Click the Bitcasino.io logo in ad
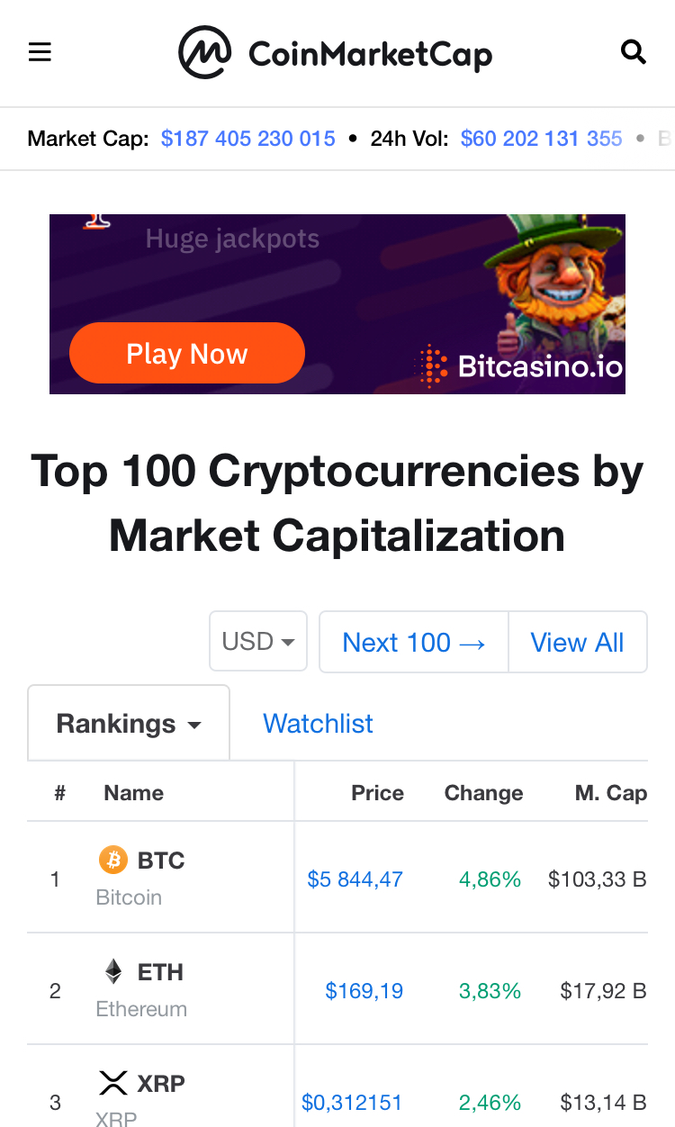The height and width of the screenshot is (1127, 675). tap(520, 365)
